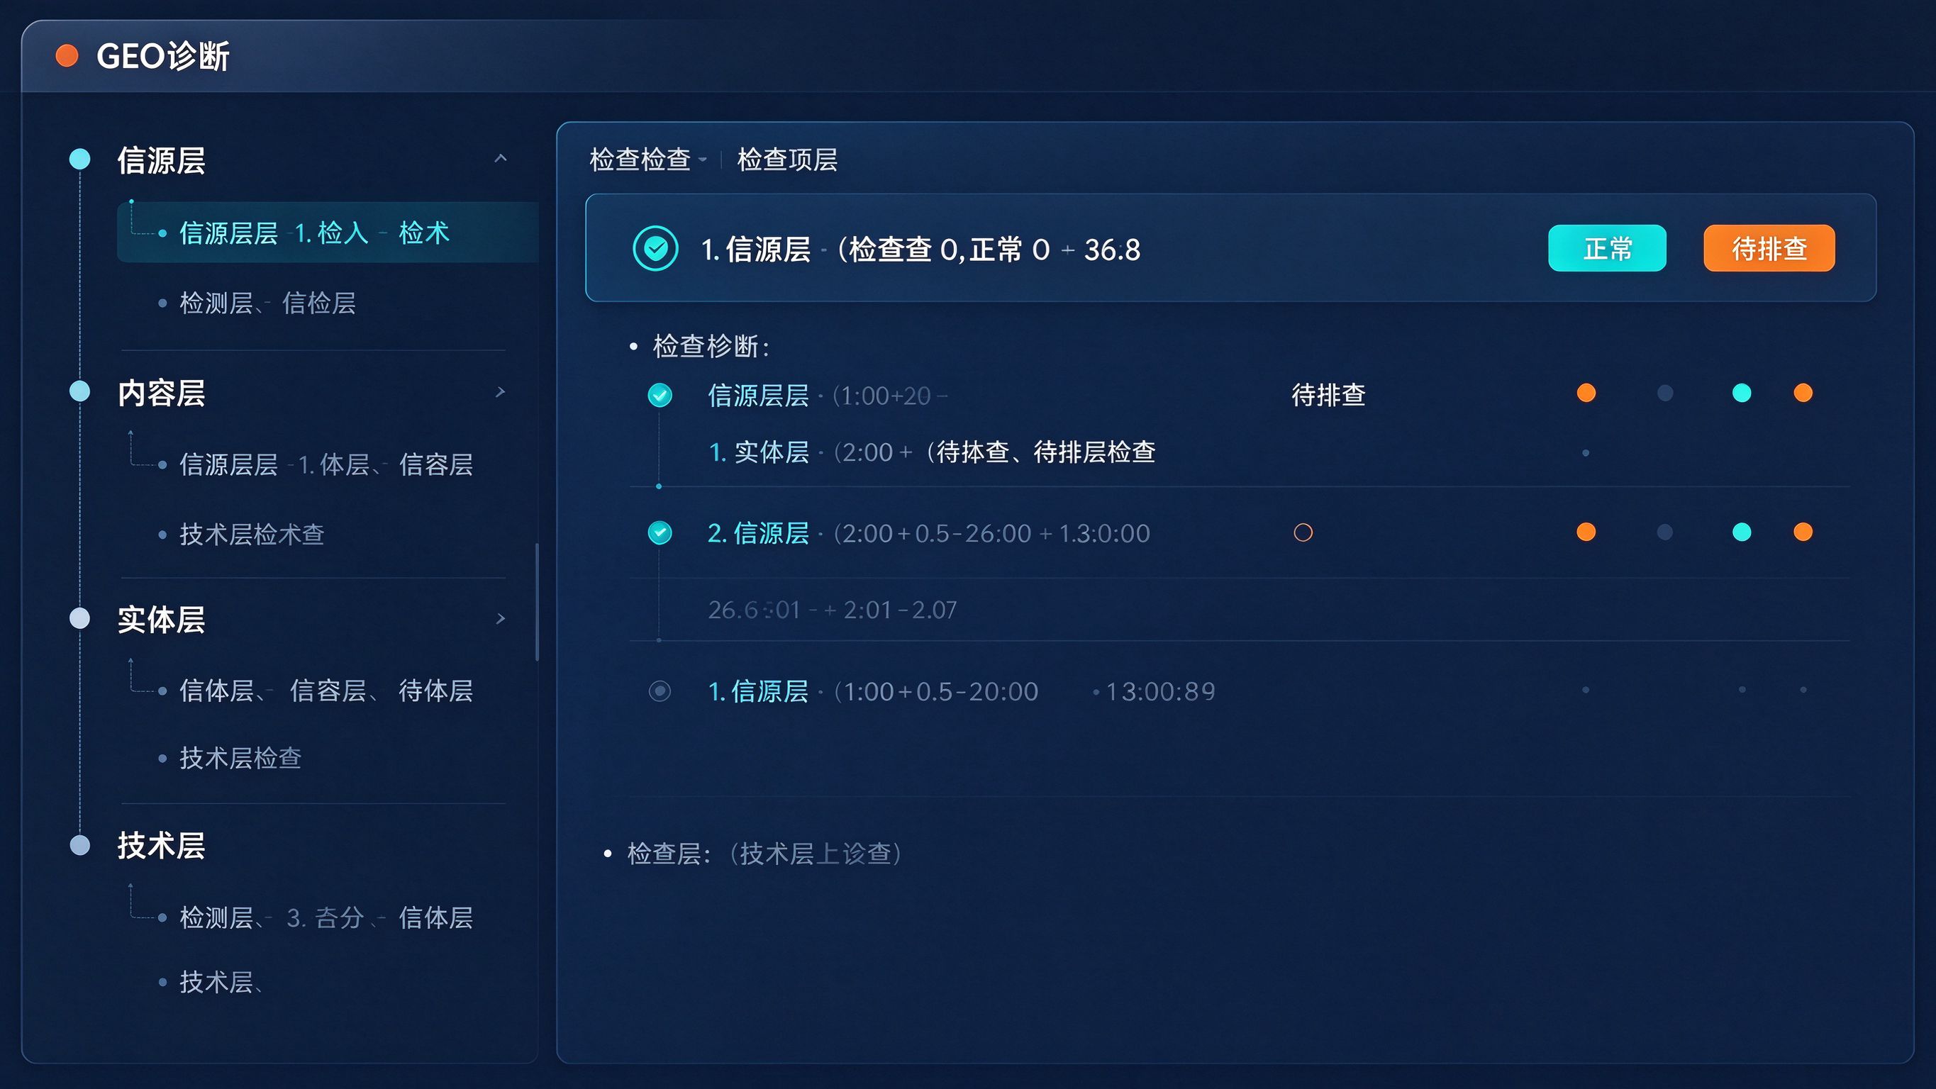Expand the 实体层 section chevron
Viewport: 1936px width, 1089px height.
tap(501, 618)
